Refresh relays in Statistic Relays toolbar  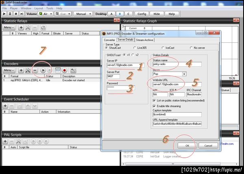pos(43,28)
